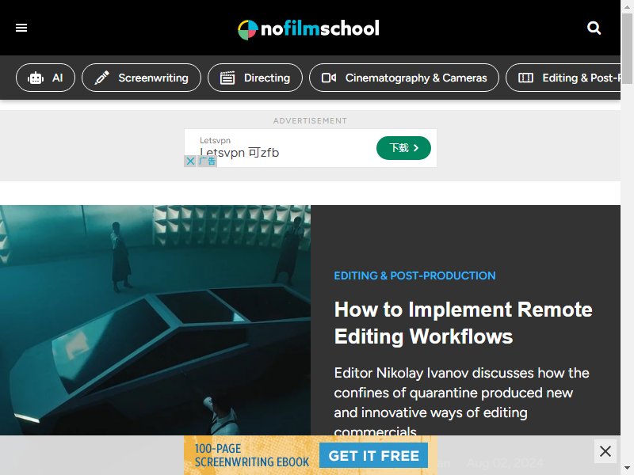Image resolution: width=634 pixels, height=475 pixels.
Task: Click GET IT FREE ebook button
Action: pyautogui.click(x=373, y=455)
